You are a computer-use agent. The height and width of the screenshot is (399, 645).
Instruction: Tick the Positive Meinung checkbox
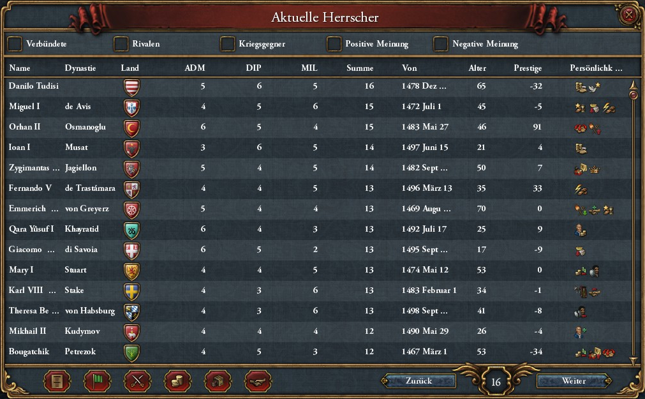point(334,44)
